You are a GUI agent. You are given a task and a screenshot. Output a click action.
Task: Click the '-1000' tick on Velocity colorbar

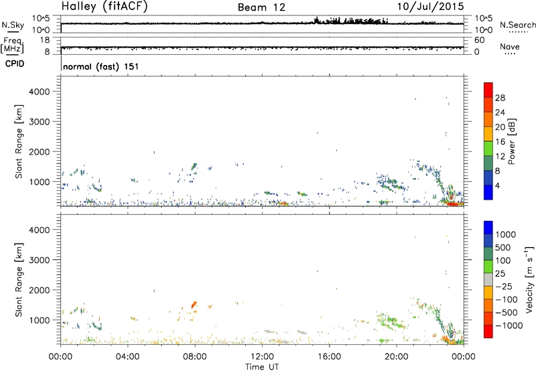click(509, 325)
